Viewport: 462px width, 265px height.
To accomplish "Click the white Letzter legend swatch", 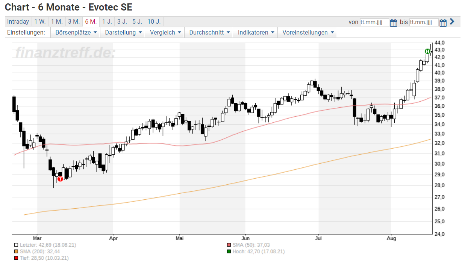I will [16, 245].
